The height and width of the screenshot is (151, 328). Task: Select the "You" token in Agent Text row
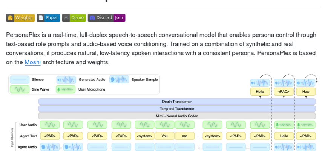point(164,136)
